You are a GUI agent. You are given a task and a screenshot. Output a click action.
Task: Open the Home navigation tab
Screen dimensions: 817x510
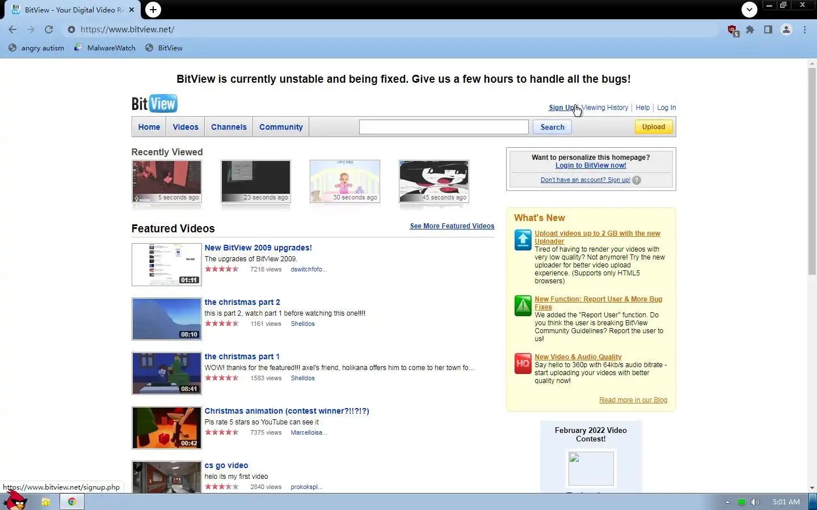pyautogui.click(x=149, y=127)
